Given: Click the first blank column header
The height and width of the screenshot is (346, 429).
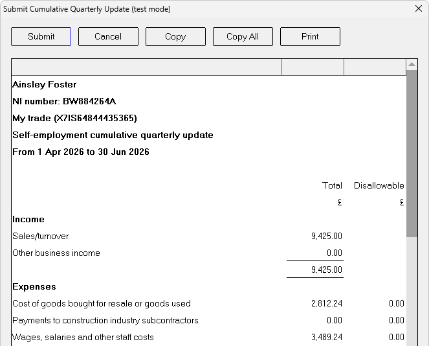Looking at the screenshot, I should (x=147, y=67).
